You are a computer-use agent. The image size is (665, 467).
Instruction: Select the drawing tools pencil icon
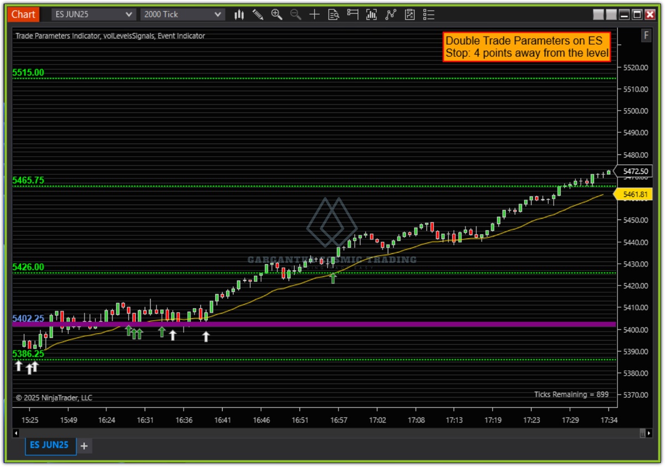tap(258, 15)
